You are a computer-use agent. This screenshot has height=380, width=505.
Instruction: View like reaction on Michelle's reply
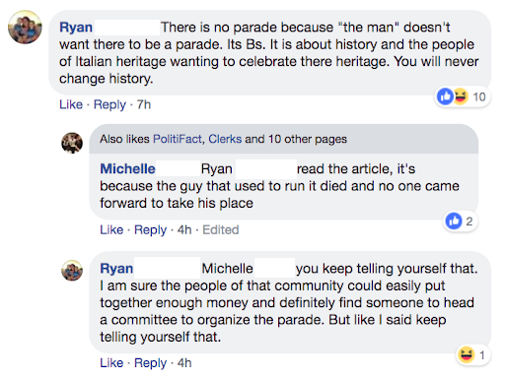[454, 222]
